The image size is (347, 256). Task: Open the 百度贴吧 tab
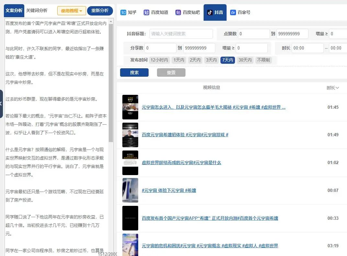tap(188, 12)
